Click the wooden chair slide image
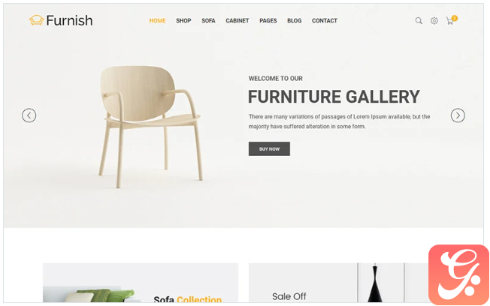This screenshot has width=490, height=306. 151,126
